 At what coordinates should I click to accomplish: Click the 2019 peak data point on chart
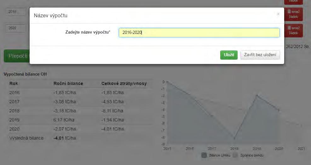pos(257,96)
